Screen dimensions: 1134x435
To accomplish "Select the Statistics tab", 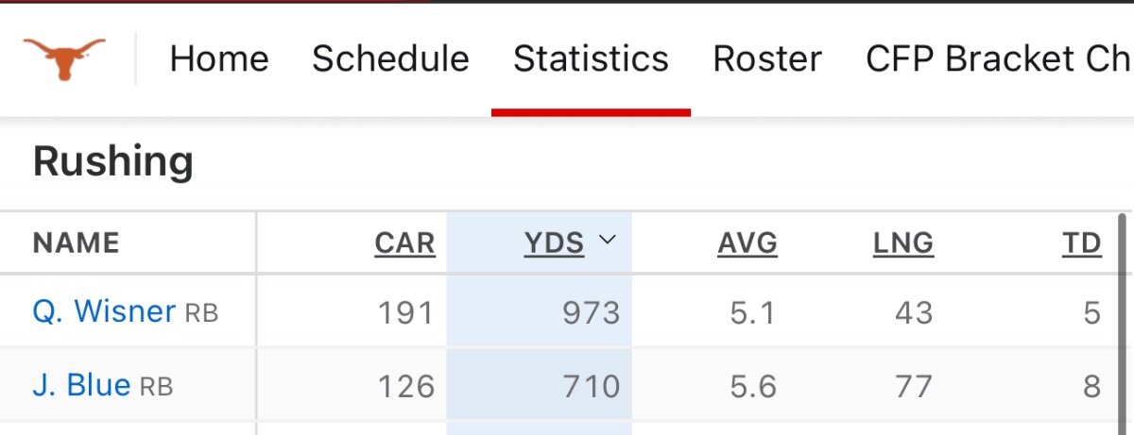I will pos(591,59).
